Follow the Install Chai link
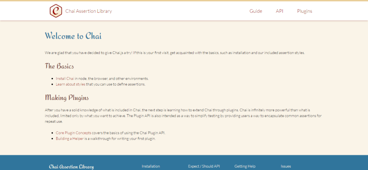Viewport: 368px width, 170px height. [x=65, y=78]
